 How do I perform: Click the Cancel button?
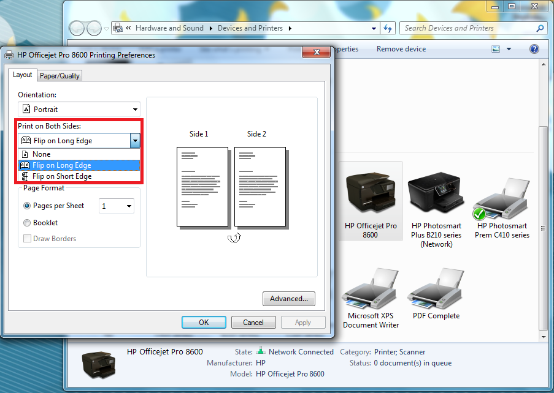(x=253, y=323)
